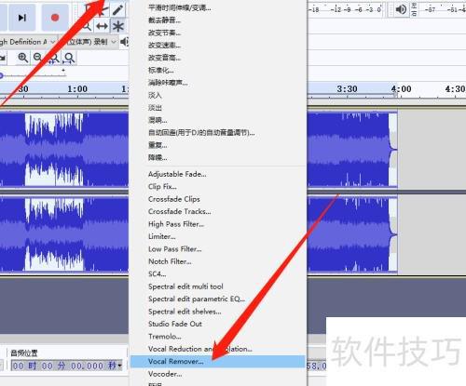
Task: Click the Zoom Out magnifier icon
Action: point(38,58)
